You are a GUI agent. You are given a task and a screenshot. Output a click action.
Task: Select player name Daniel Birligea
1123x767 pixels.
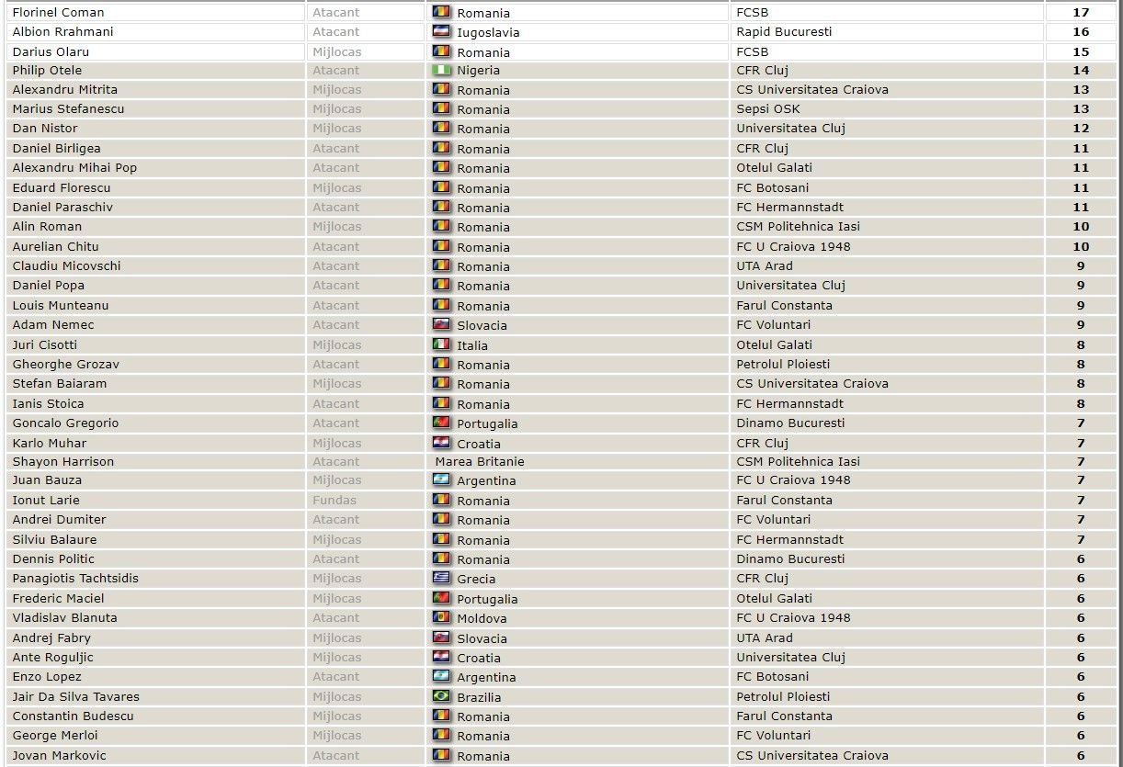(57, 148)
